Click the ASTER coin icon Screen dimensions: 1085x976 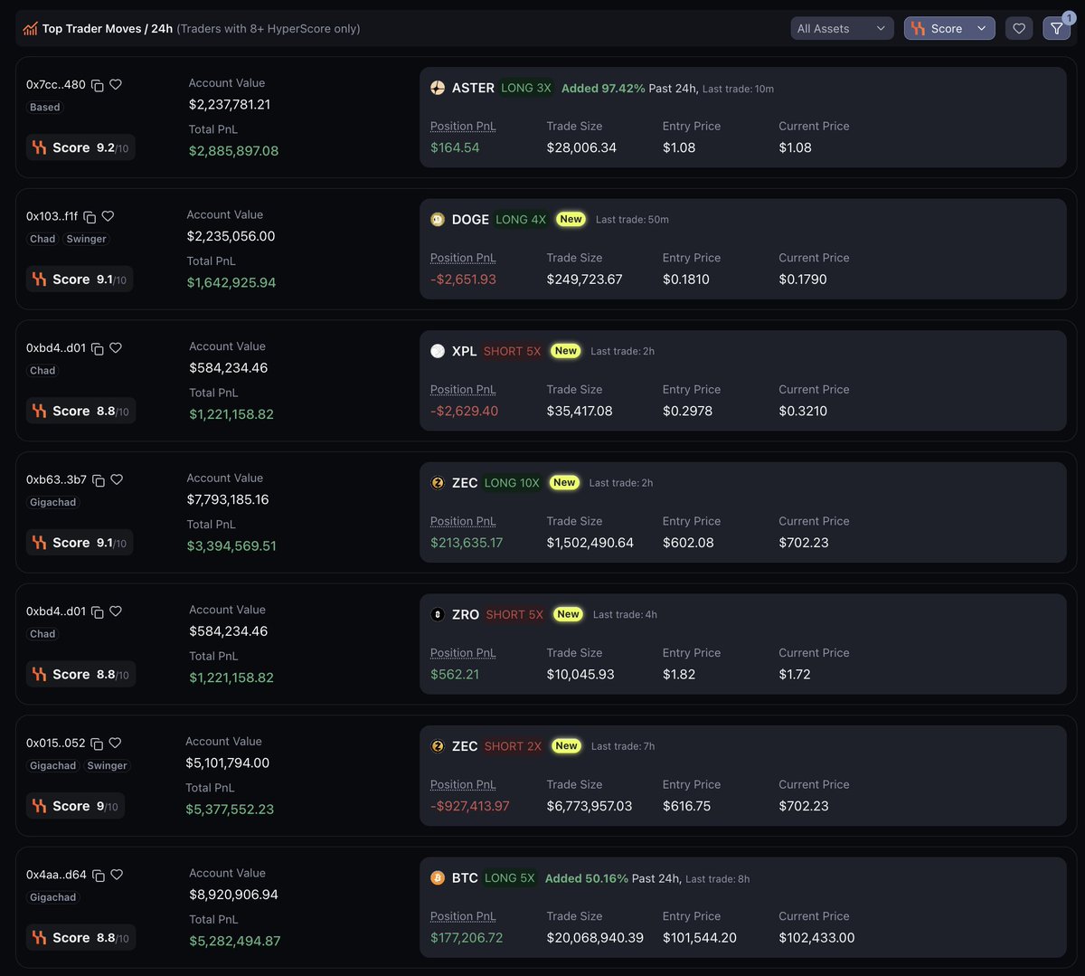pyautogui.click(x=438, y=88)
